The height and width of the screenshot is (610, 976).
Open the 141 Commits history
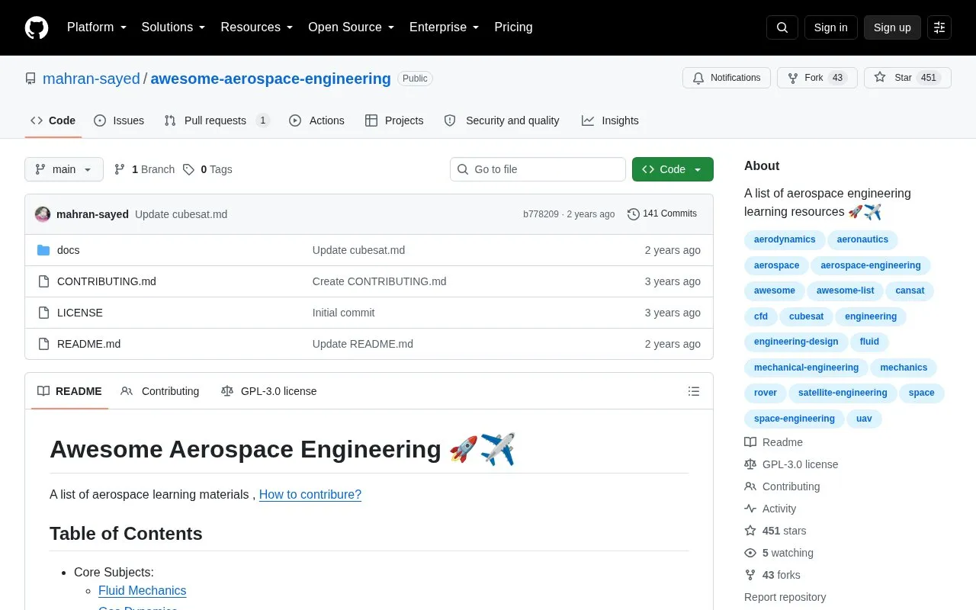pos(662,213)
